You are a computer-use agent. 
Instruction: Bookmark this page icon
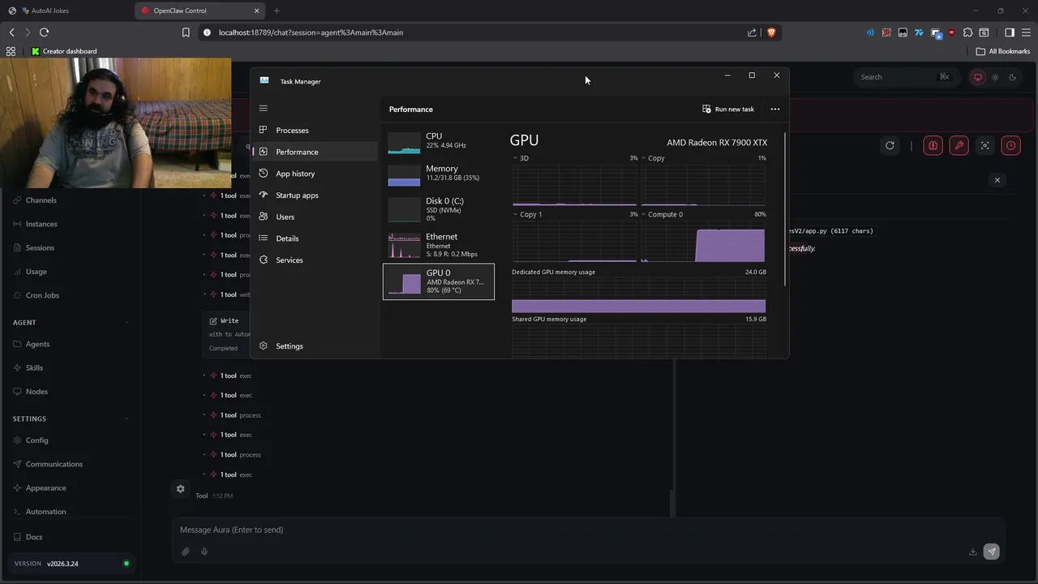(x=186, y=32)
